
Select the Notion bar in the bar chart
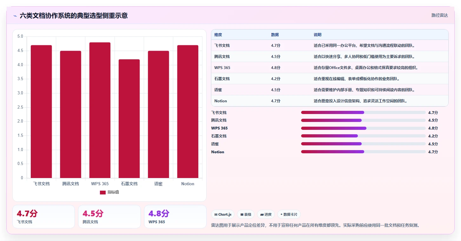coord(188,111)
